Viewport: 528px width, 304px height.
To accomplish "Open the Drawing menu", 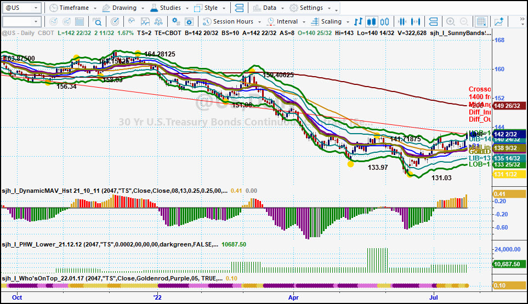I will tap(119, 8).
